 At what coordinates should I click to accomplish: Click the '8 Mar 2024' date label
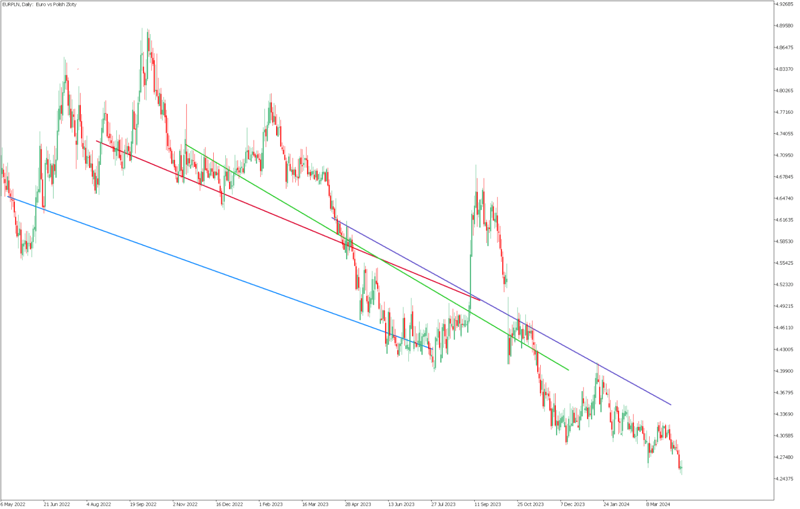pos(658,505)
